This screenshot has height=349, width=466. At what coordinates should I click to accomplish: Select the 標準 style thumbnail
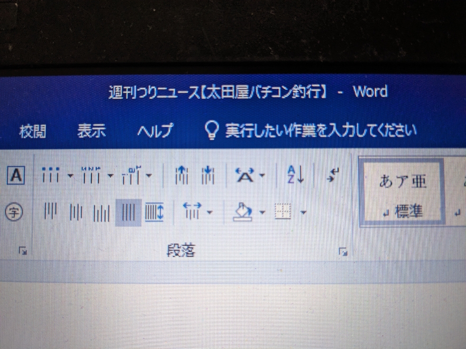[403, 192]
